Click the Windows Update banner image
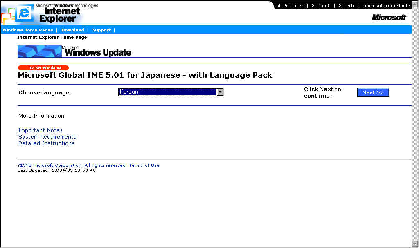The width and height of the screenshot is (419, 248). coord(74,51)
